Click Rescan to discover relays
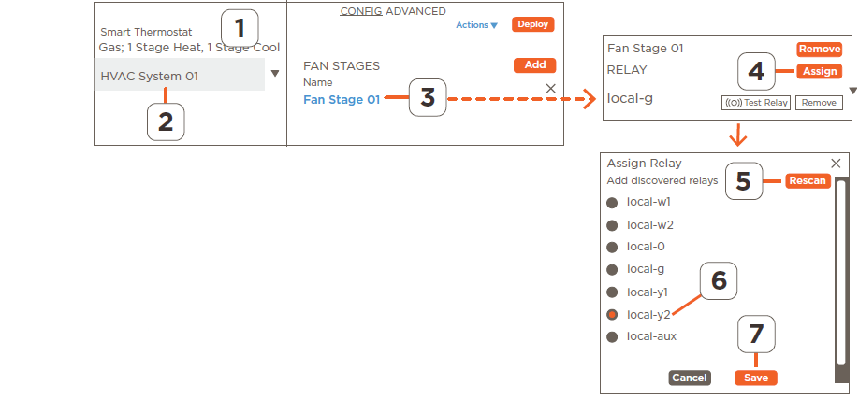 pos(808,180)
